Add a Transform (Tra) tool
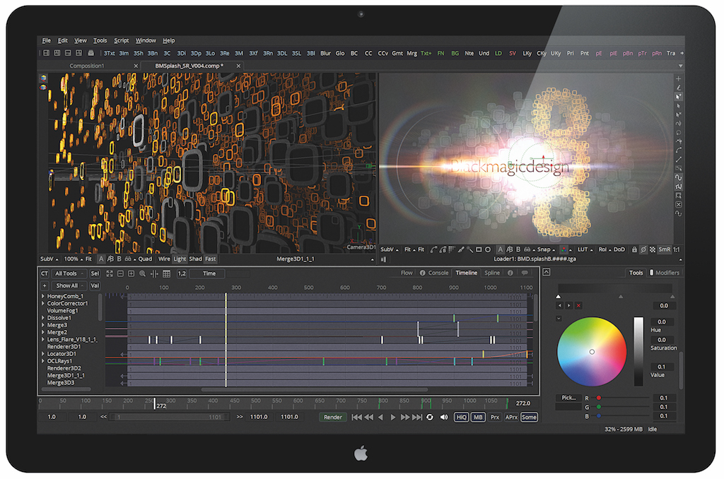This screenshot has height=479, width=724. (671, 53)
